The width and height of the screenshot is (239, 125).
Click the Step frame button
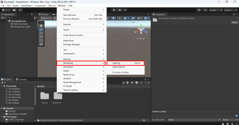point(125,10)
